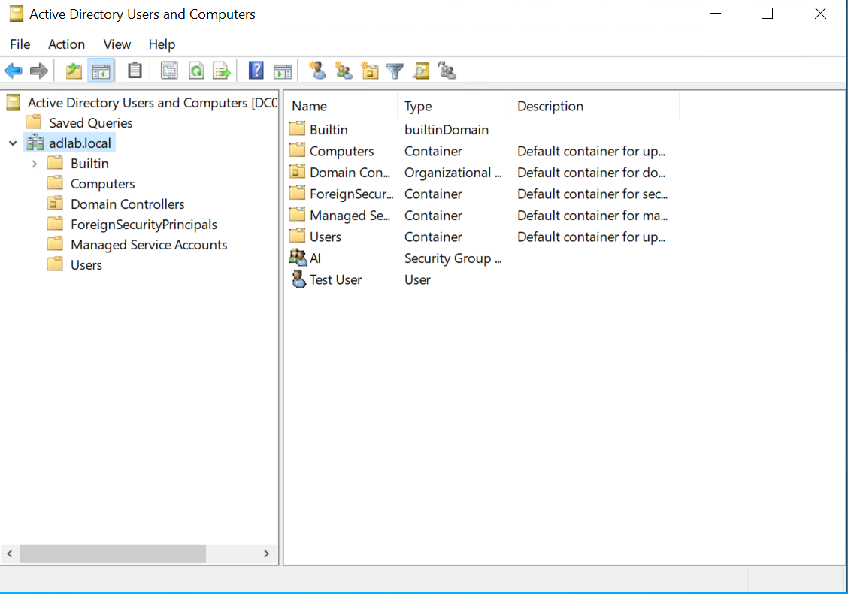The width and height of the screenshot is (848, 594).
Task: Open Find Objects in Active Directory icon
Action: point(422,70)
